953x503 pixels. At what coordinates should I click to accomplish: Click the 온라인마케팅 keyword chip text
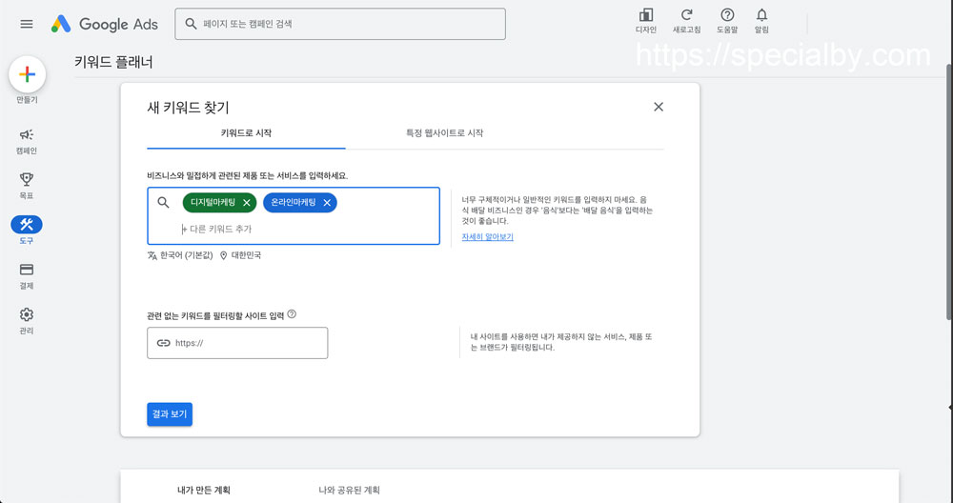(293, 202)
